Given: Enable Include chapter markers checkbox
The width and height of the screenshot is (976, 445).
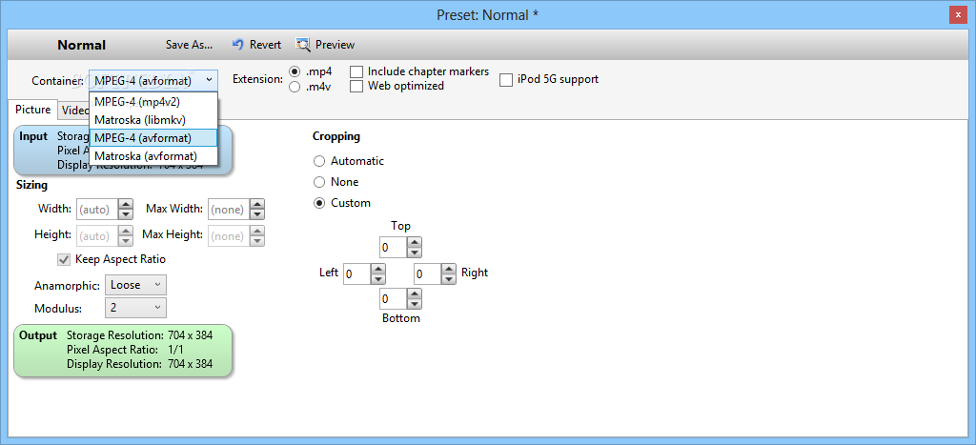Looking at the screenshot, I should [x=356, y=72].
